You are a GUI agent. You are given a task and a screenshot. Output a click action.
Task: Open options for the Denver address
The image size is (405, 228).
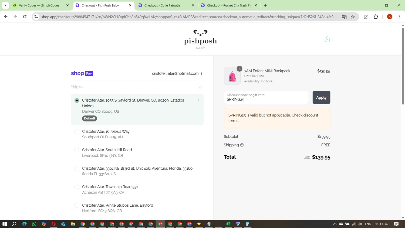coord(198,99)
